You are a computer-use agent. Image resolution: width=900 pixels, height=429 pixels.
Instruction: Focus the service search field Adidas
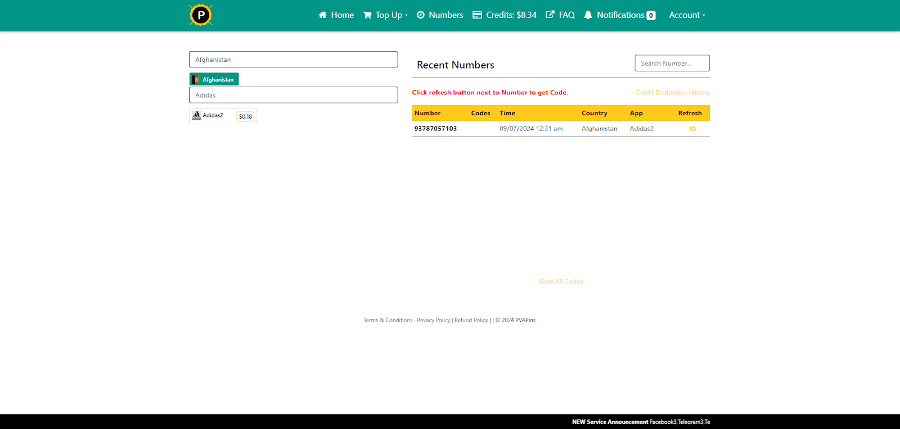[294, 95]
